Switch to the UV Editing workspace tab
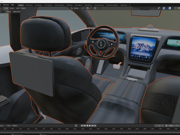The height and width of the screenshot is (135, 180). click(x=48, y=5)
